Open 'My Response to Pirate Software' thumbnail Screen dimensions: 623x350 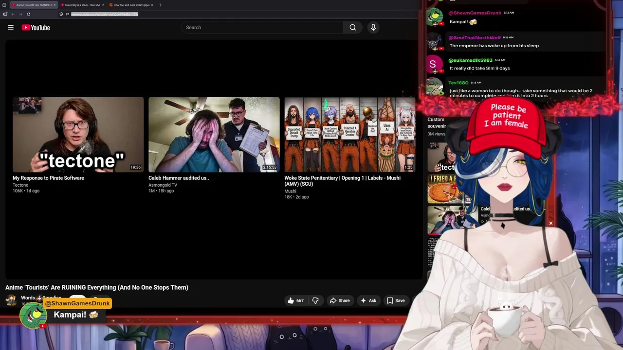[78, 135]
